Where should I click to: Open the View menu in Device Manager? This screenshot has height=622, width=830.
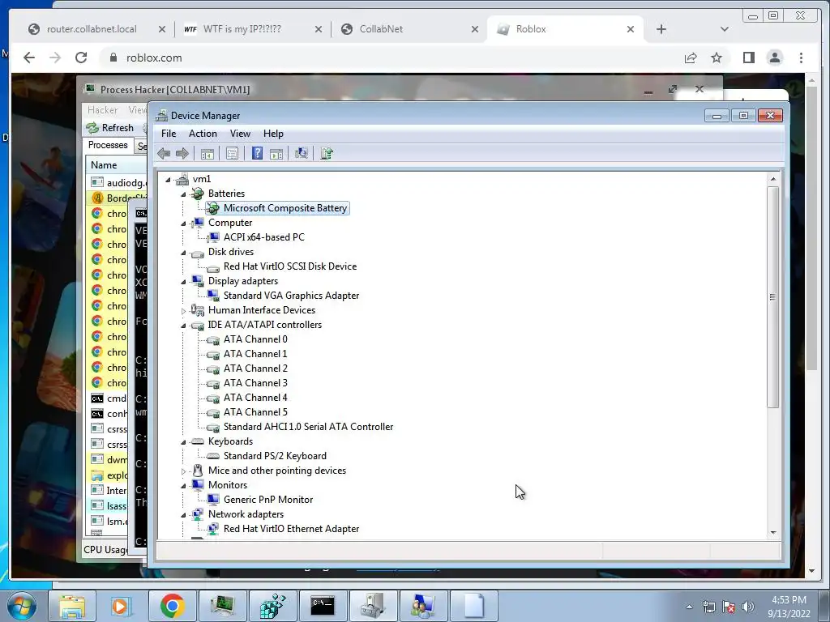pyautogui.click(x=240, y=134)
